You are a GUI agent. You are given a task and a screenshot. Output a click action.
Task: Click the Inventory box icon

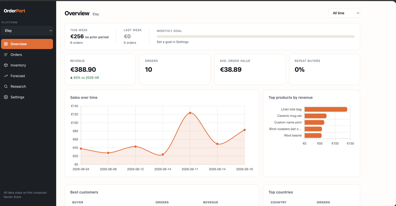tap(6, 65)
